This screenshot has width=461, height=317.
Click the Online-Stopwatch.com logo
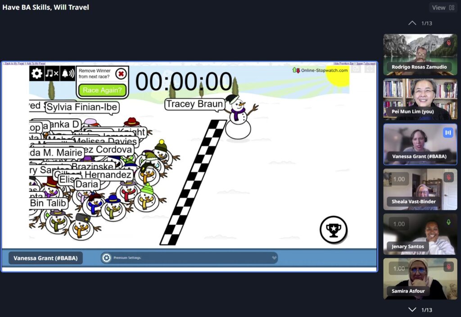tap(320, 70)
